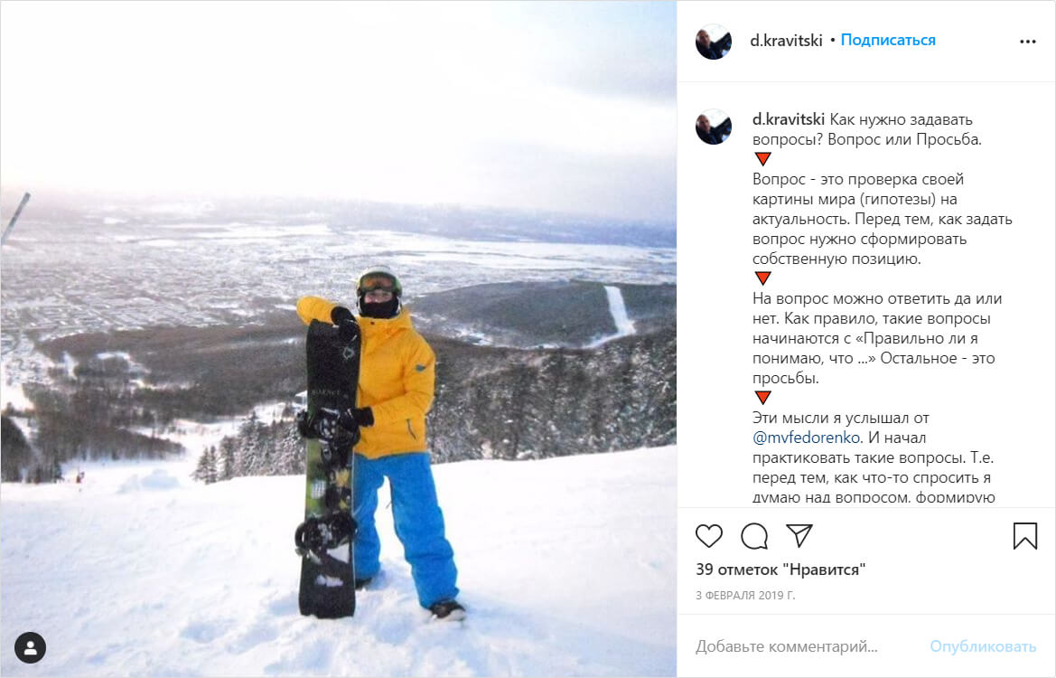Screen dimensions: 1056x678
Task: Visit @mvfedorenko mentioned profile
Action: point(806,438)
